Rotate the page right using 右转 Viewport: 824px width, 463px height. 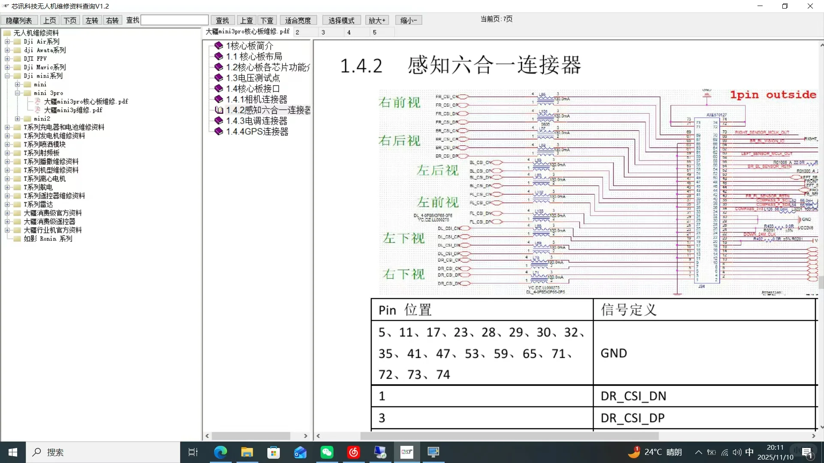tap(112, 20)
